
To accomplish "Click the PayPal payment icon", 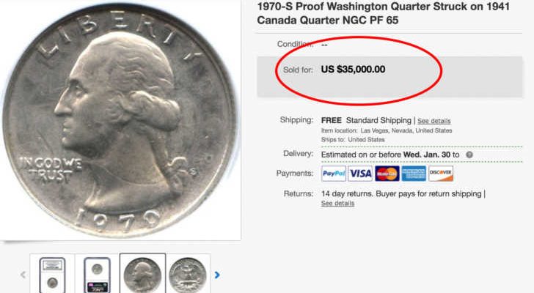I will click(334, 174).
